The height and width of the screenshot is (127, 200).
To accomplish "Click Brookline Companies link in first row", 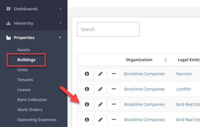I will click(144, 74).
